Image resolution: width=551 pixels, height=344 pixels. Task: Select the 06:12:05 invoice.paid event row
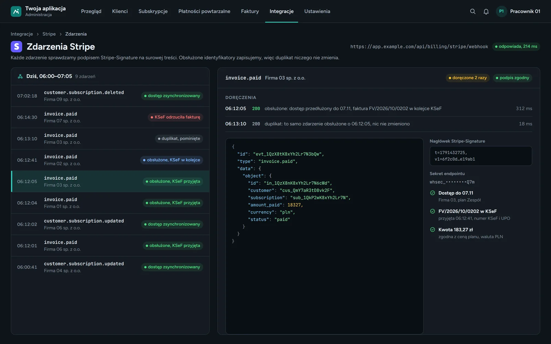click(x=110, y=181)
